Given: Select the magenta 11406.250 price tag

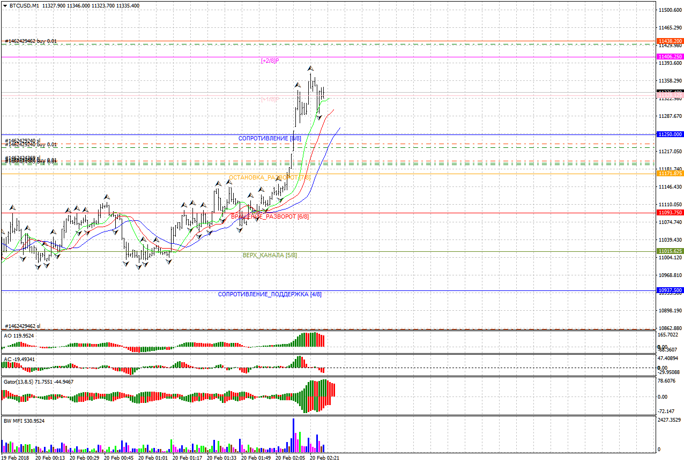Looking at the screenshot, I should 670,56.
